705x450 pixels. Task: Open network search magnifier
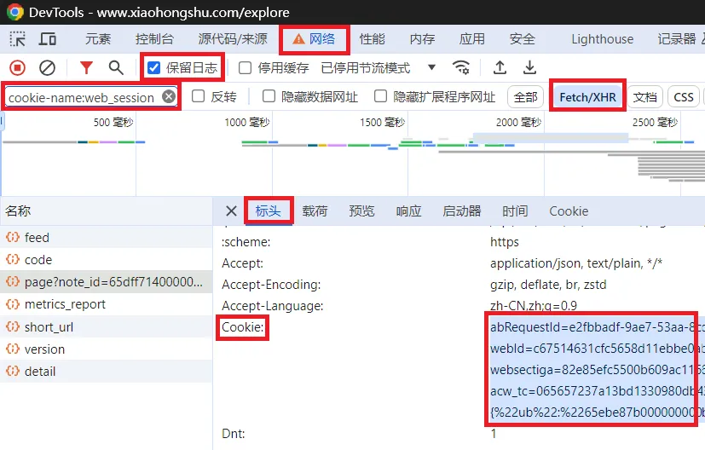pos(116,68)
